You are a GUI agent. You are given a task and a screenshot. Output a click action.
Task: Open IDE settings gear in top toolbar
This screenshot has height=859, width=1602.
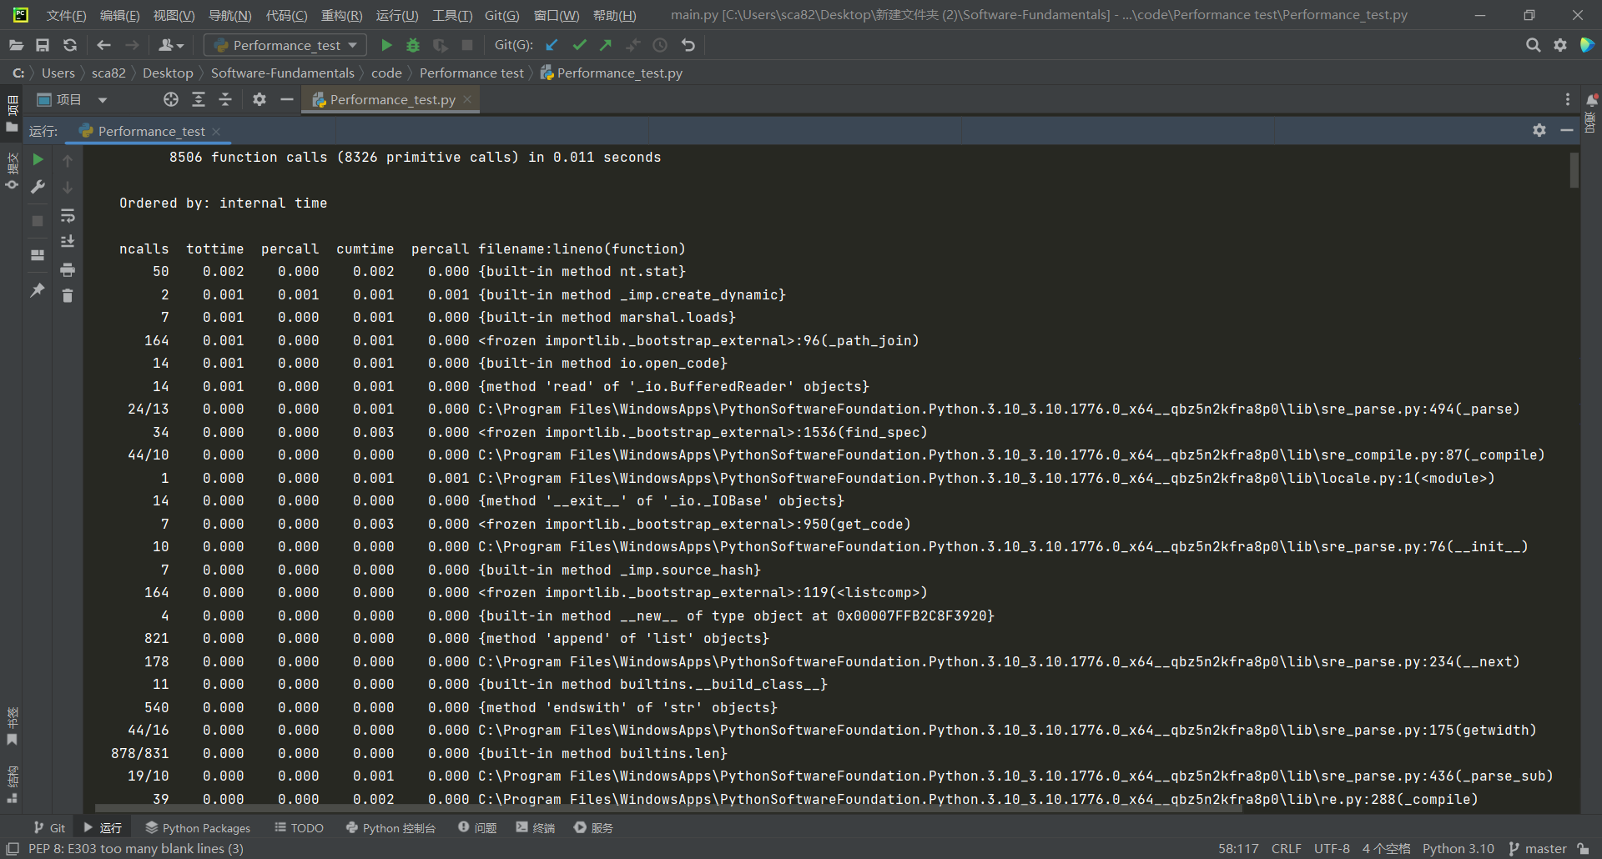coord(1560,45)
